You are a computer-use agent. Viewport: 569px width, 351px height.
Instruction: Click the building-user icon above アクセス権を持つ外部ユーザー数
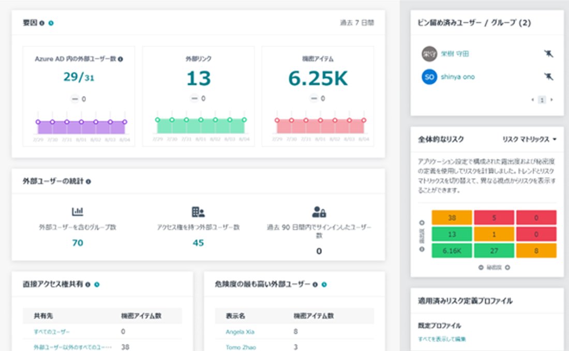(x=198, y=212)
